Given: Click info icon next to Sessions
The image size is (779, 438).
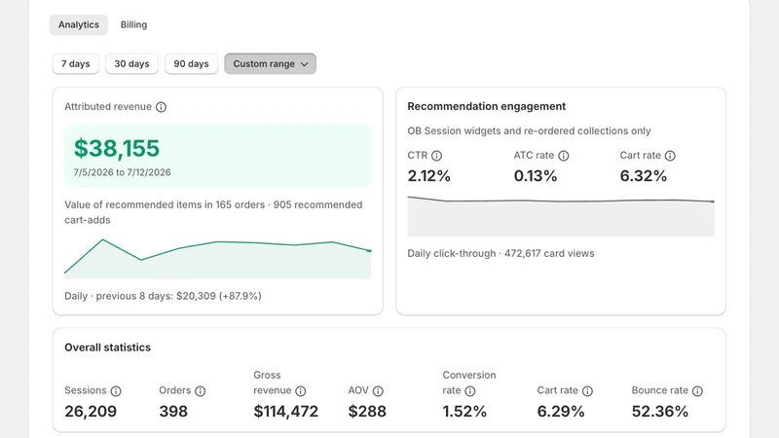Looking at the screenshot, I should (x=116, y=391).
